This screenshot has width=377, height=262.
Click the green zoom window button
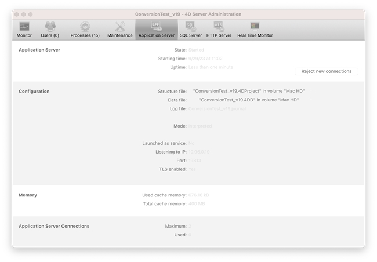(x=31, y=14)
